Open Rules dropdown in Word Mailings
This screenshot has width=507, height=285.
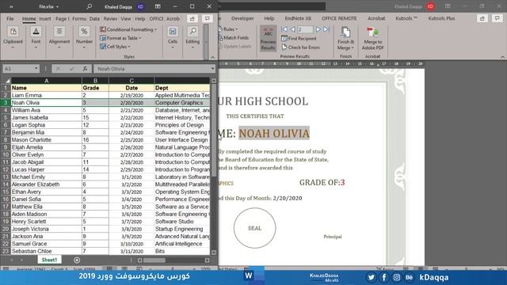click(x=229, y=29)
